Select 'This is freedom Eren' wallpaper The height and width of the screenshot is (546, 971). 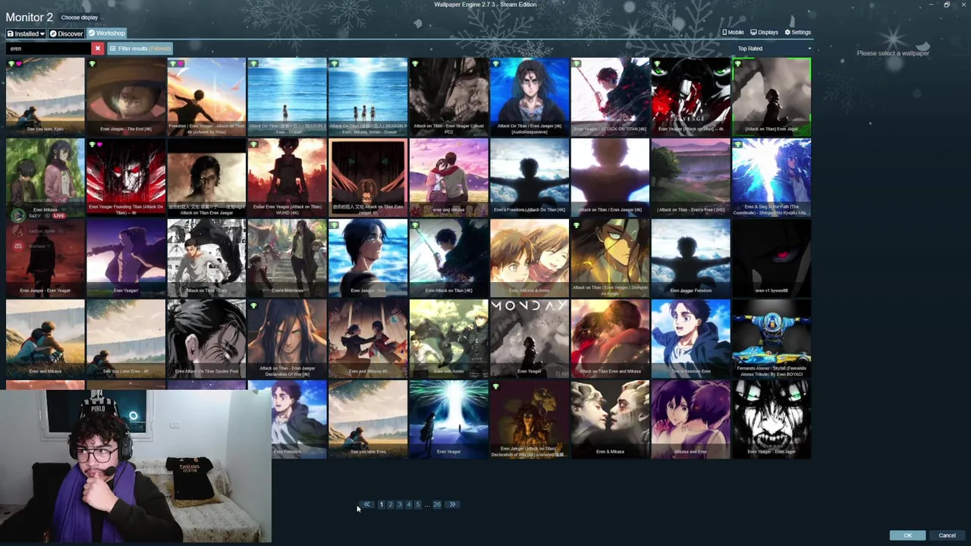point(690,339)
